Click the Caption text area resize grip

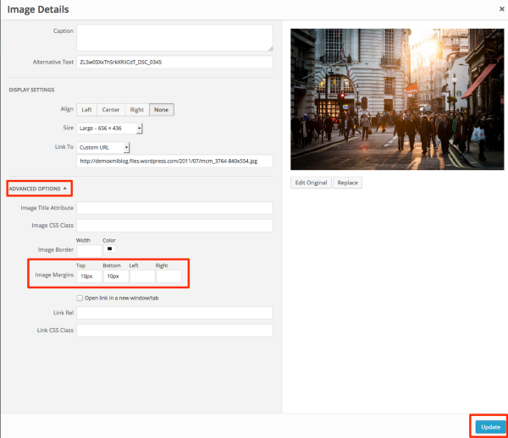click(x=271, y=48)
